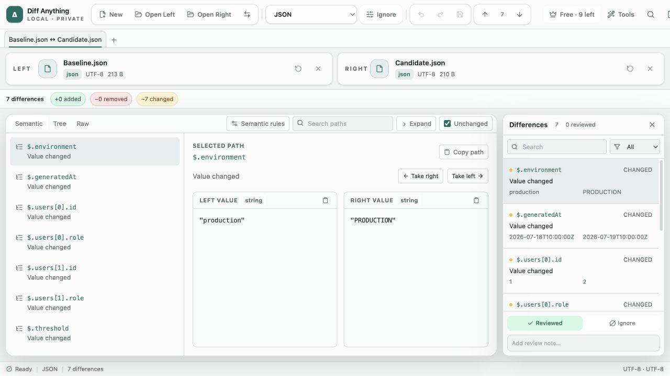Click the Take right button
Viewport: 670px width, 376px height.
coord(420,176)
